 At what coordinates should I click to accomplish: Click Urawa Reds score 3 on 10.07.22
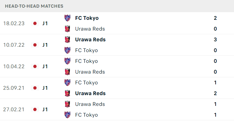pyautogui.click(x=215, y=40)
